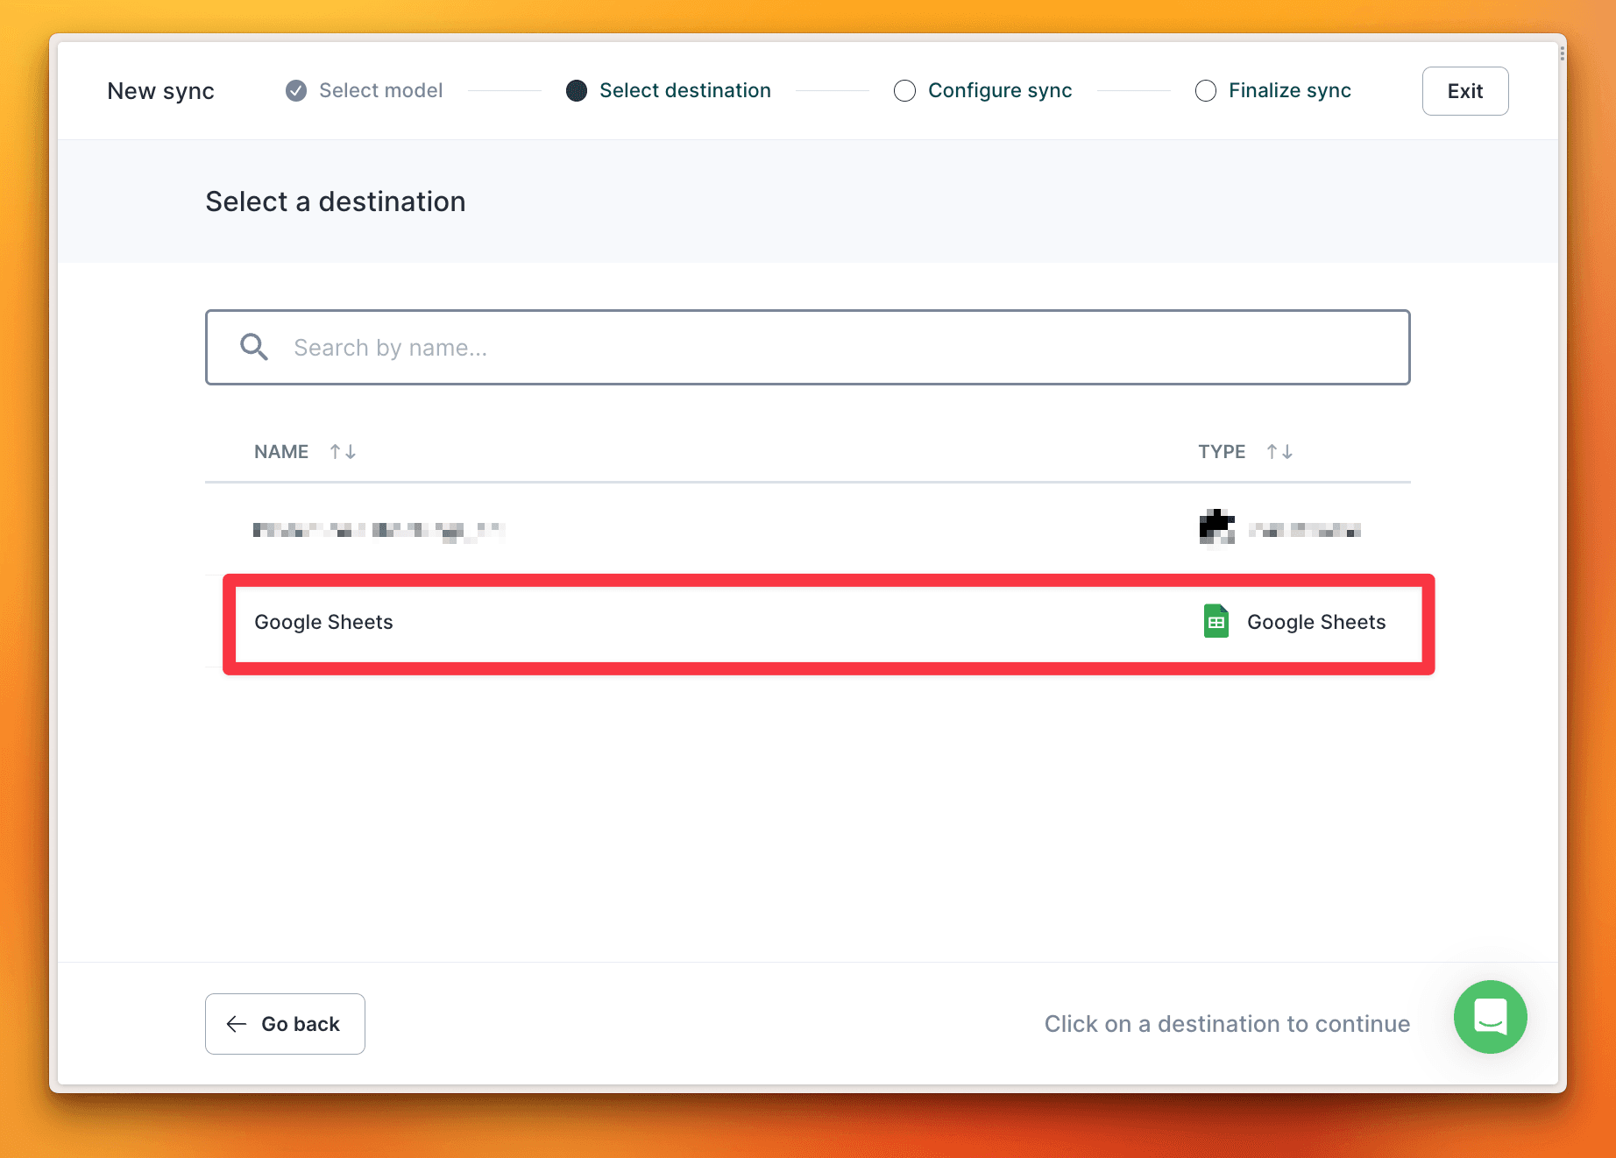
Task: Click the Select model checkmark icon
Action: tap(296, 91)
